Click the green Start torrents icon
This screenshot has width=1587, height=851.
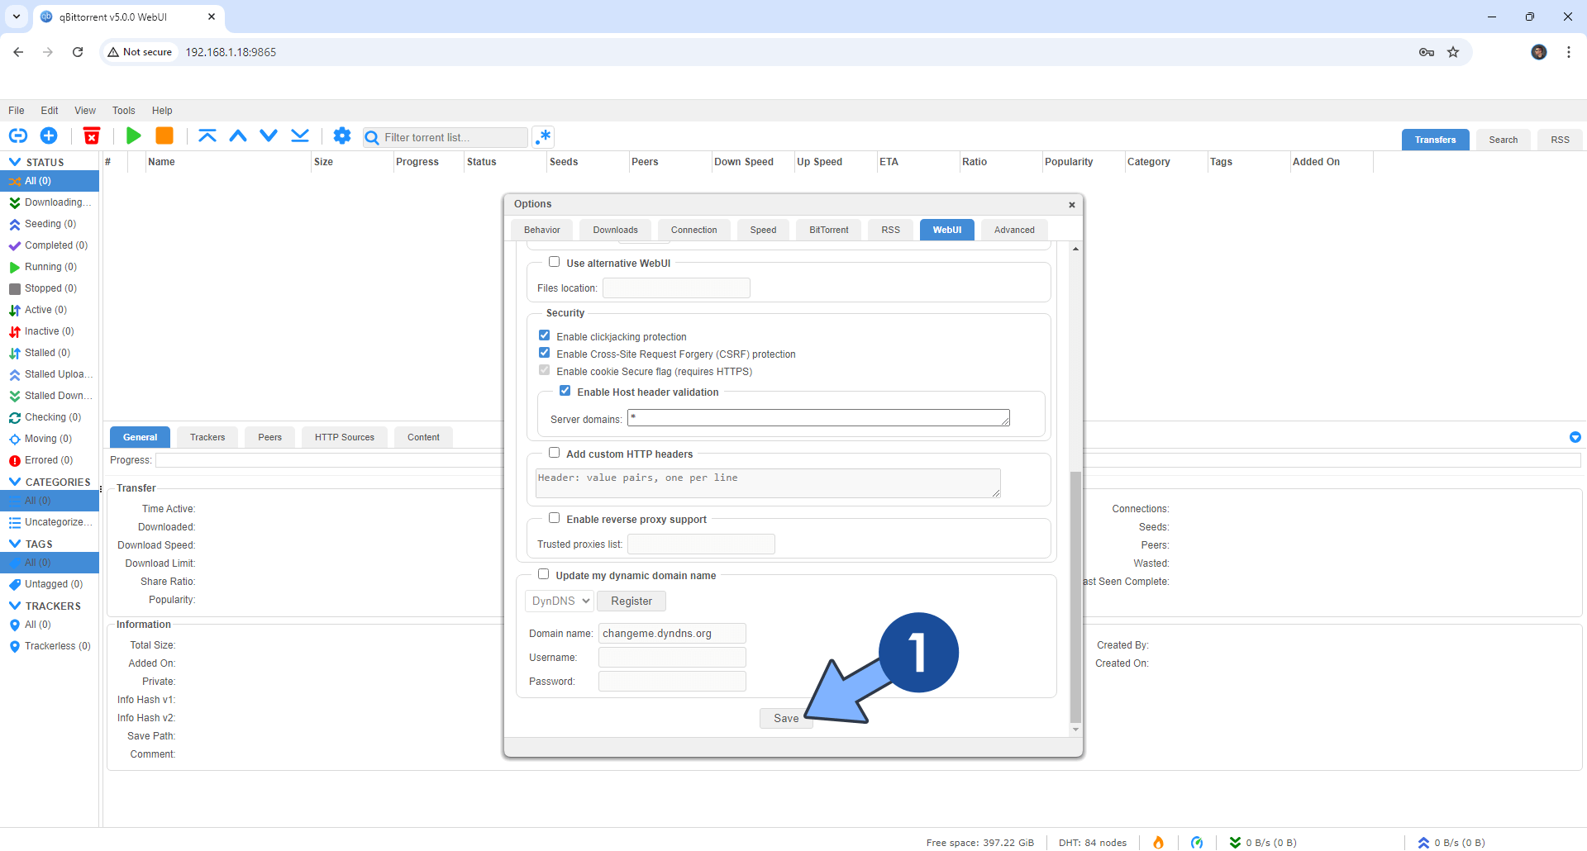tap(133, 135)
